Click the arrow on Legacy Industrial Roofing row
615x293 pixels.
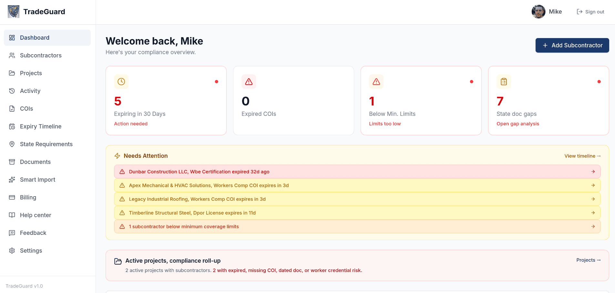point(593,199)
